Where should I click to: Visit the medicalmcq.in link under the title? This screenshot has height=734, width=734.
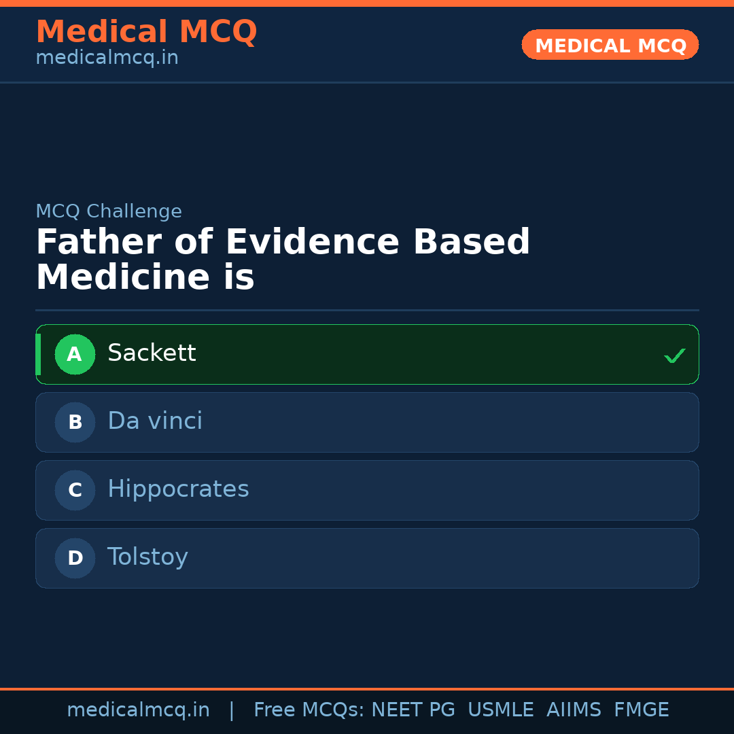[x=106, y=57]
